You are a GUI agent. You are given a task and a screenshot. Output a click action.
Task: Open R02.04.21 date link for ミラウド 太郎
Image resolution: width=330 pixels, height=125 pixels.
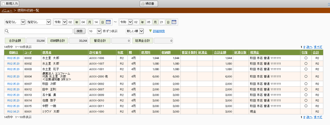click(x=13, y=112)
